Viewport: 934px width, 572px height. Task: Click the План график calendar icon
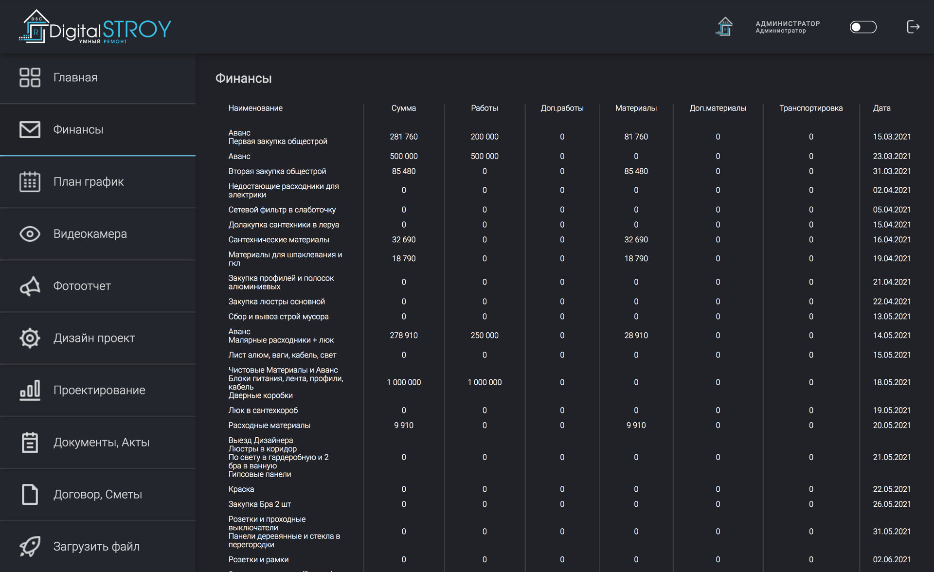pyautogui.click(x=30, y=181)
